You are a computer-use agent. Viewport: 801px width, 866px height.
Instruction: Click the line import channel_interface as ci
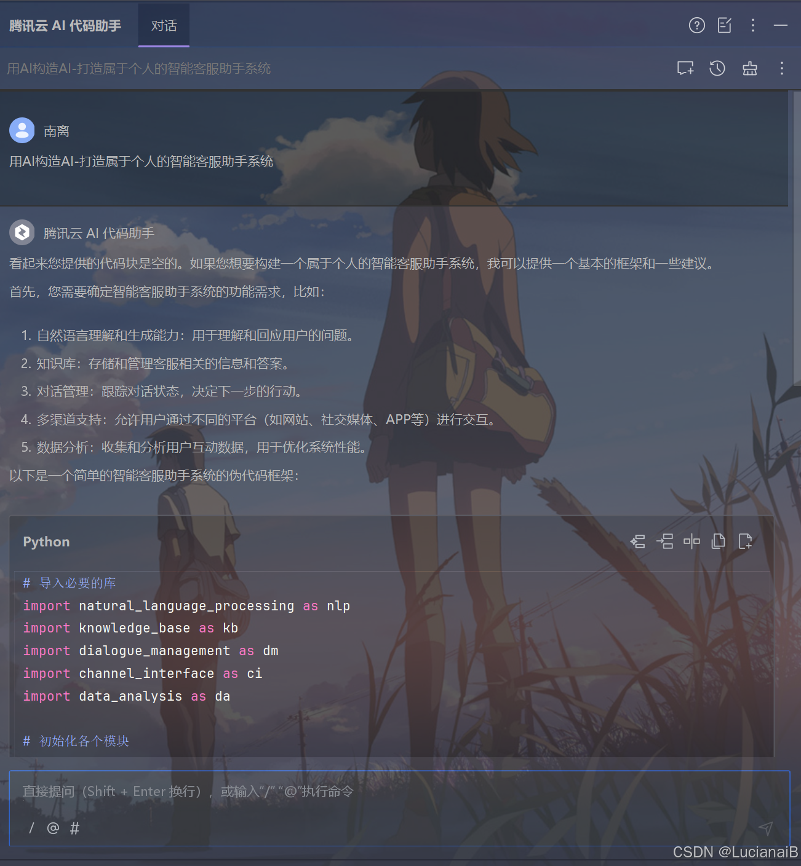[x=143, y=674]
